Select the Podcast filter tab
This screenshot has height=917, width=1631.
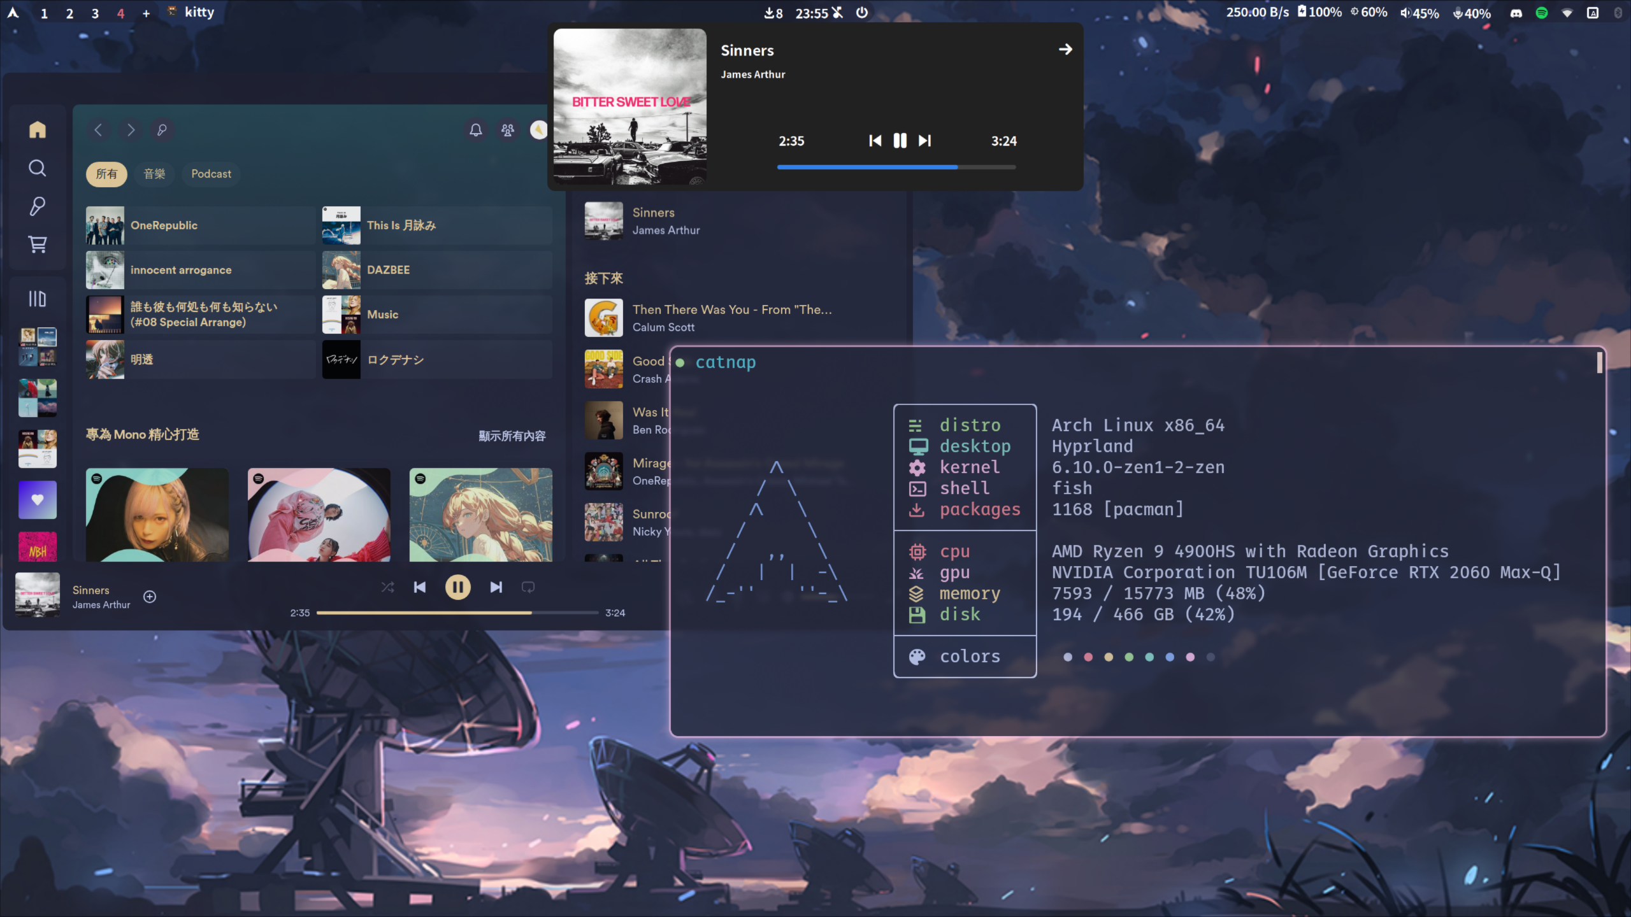point(211,174)
